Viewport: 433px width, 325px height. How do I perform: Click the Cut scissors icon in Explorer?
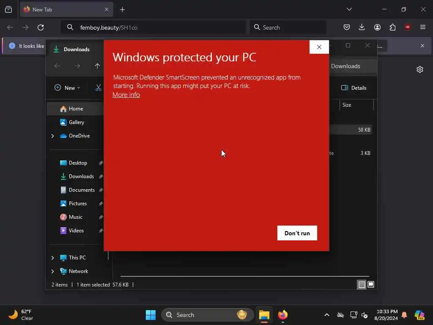99,88
